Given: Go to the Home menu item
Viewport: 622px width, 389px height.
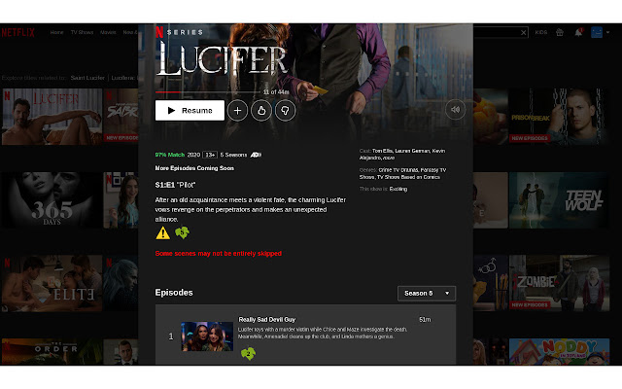Looking at the screenshot, I should pyautogui.click(x=56, y=32).
